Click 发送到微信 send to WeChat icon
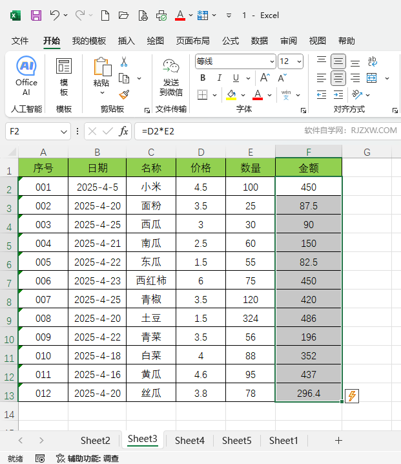This screenshot has width=401, height=464. coord(171,78)
